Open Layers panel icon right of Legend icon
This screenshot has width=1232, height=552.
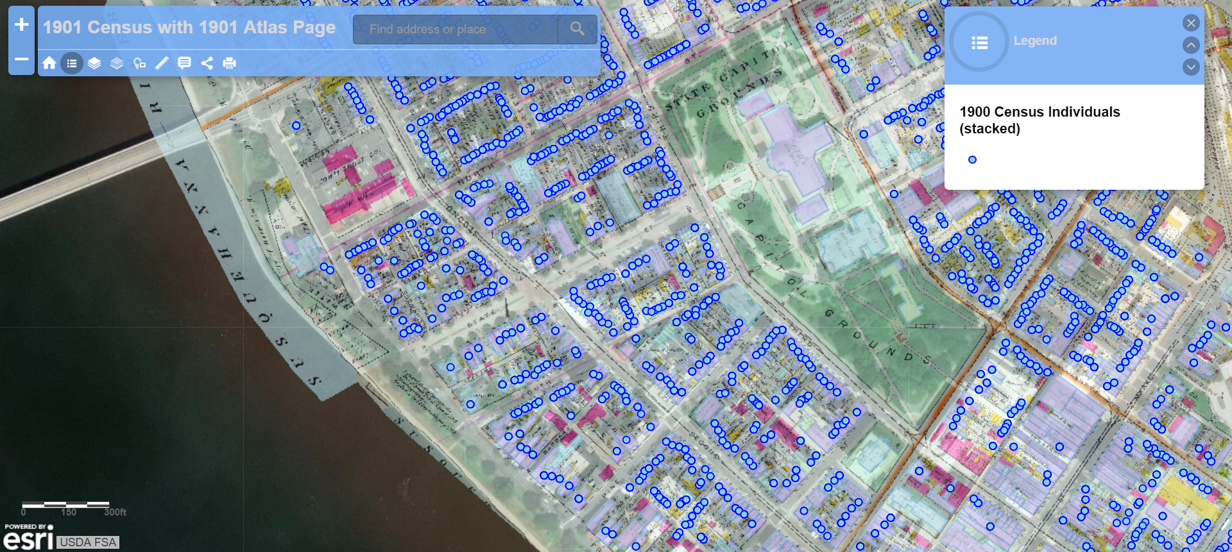click(94, 63)
